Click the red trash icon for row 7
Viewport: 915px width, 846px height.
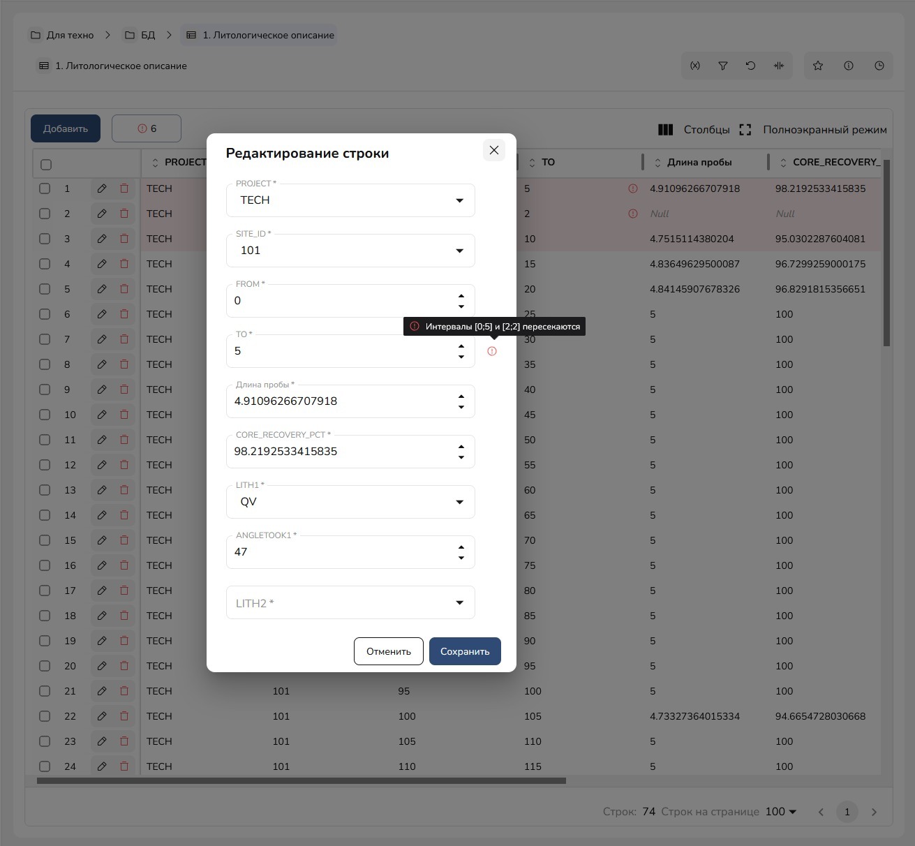[124, 339]
